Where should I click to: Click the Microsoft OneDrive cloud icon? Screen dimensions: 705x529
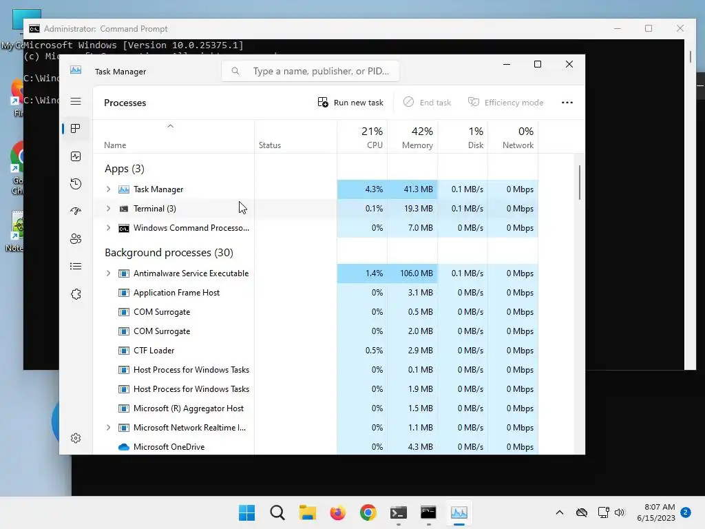(124, 447)
